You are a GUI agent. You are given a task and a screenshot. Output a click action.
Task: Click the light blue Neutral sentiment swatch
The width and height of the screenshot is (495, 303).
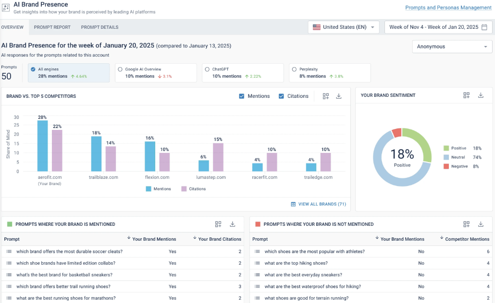click(x=446, y=157)
